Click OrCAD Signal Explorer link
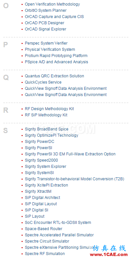The width and height of the screenshot is (129, 257). [x=46, y=29]
